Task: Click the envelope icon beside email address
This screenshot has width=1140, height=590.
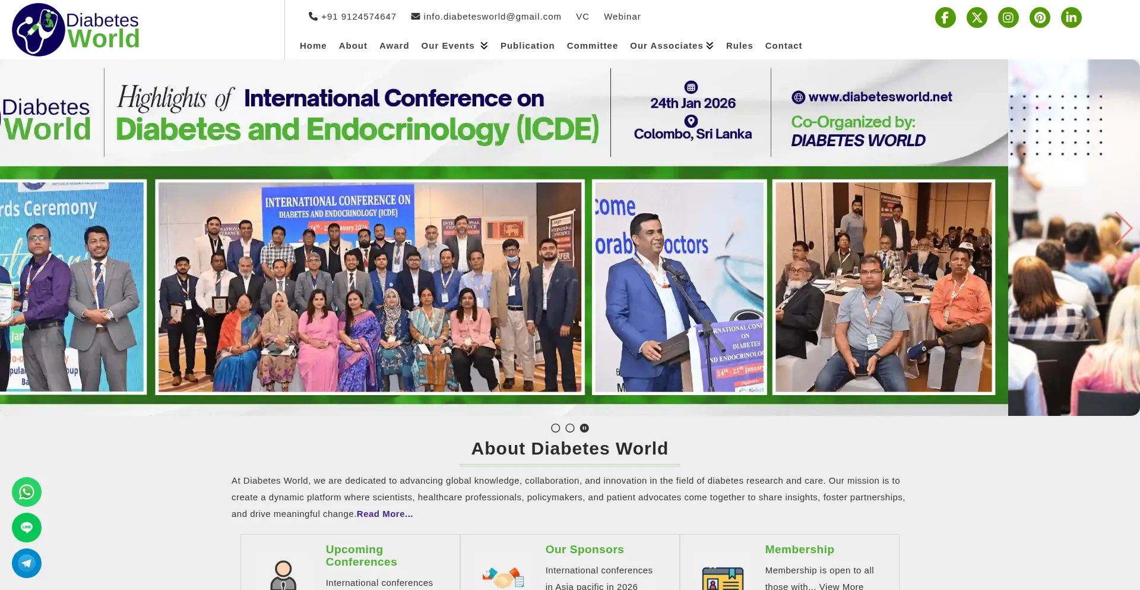Action: [416, 17]
